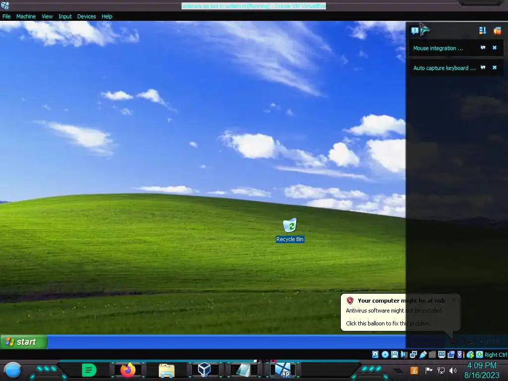Open the green chat app in host taskbar

[89, 370]
